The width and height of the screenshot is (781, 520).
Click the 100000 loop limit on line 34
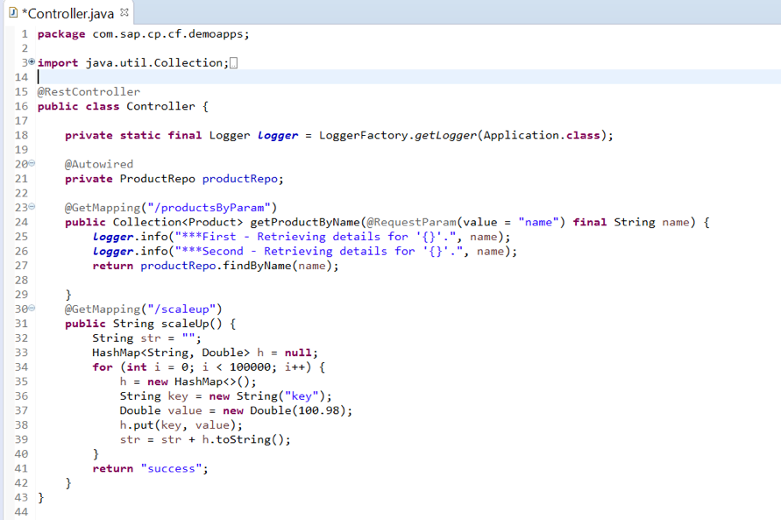tap(250, 367)
